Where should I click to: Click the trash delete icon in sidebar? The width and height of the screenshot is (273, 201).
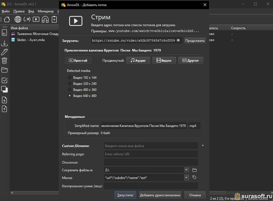point(4,61)
